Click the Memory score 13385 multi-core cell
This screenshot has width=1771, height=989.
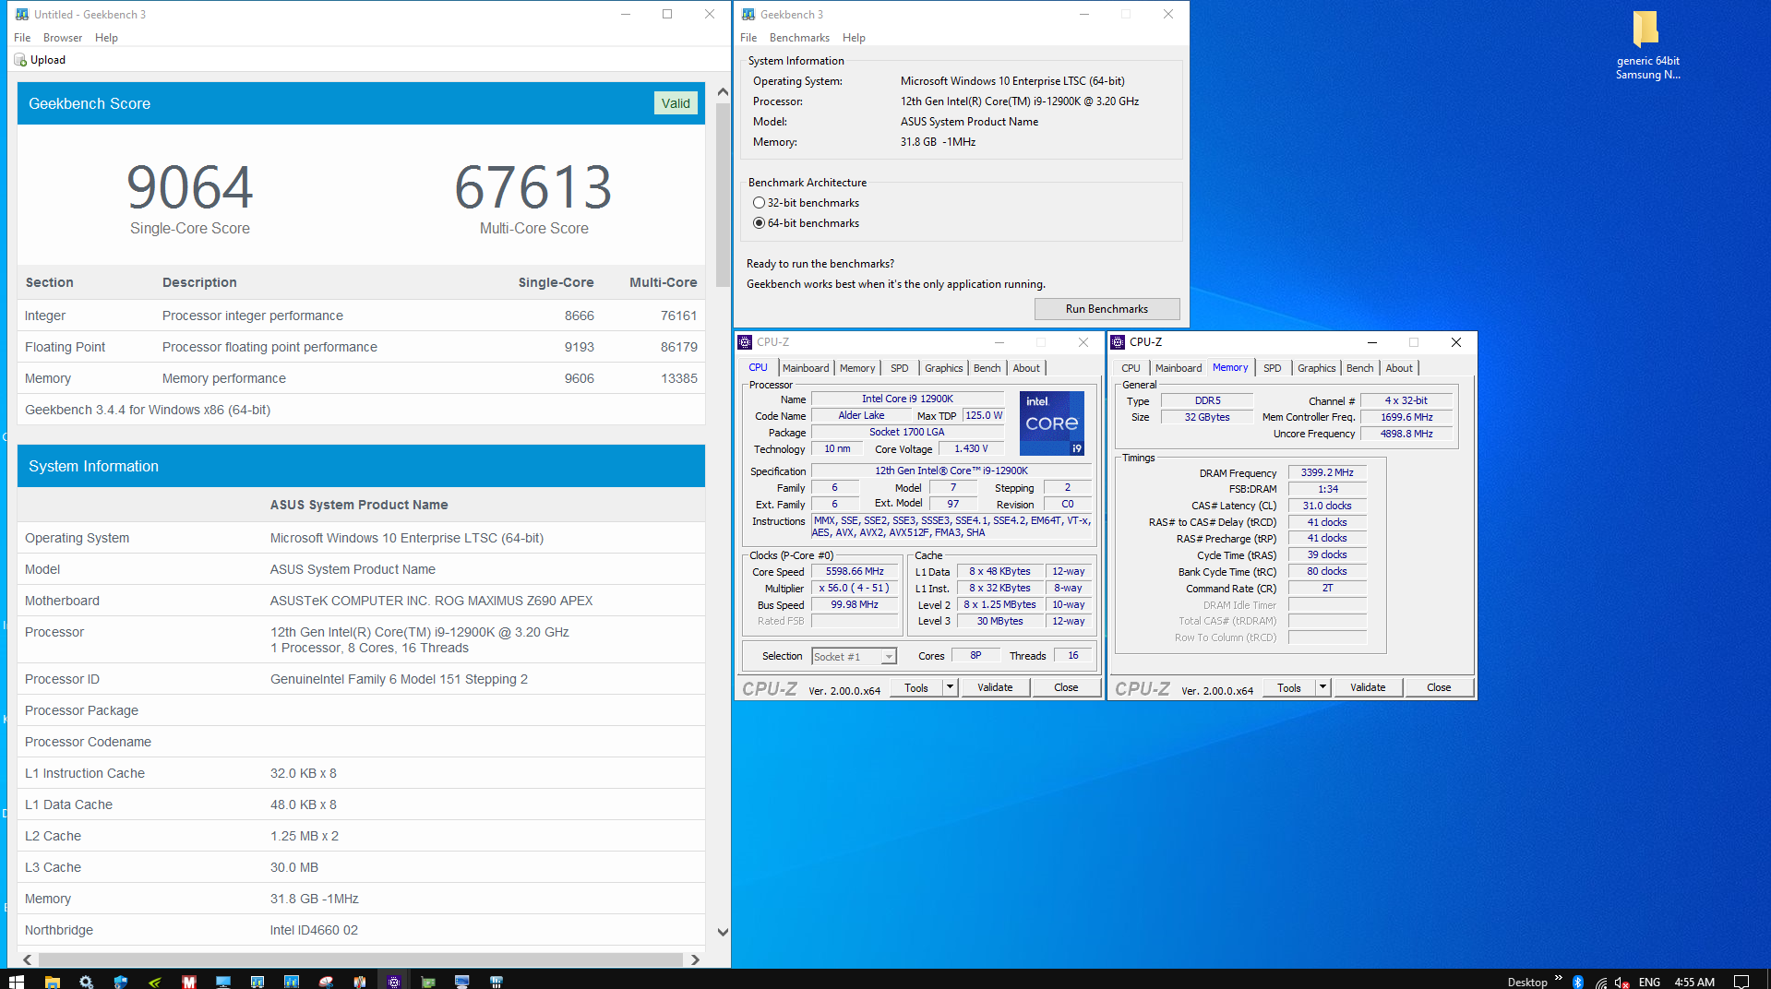(679, 378)
